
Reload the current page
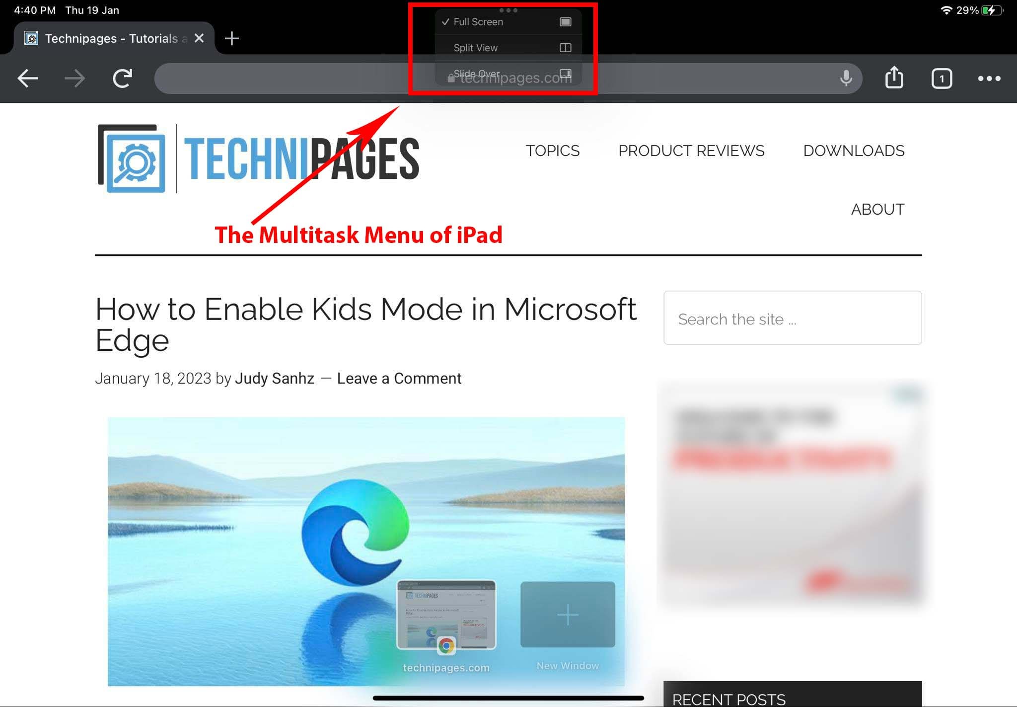tap(122, 78)
